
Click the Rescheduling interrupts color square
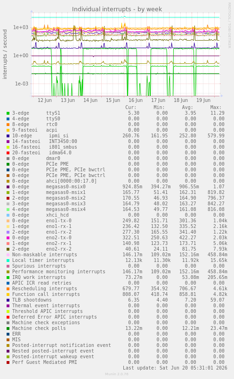[8, 288]
